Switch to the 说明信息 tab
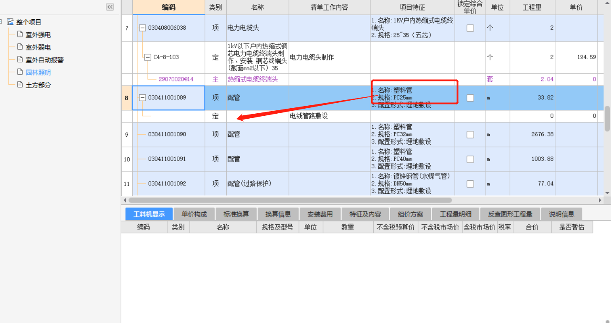 click(561, 214)
